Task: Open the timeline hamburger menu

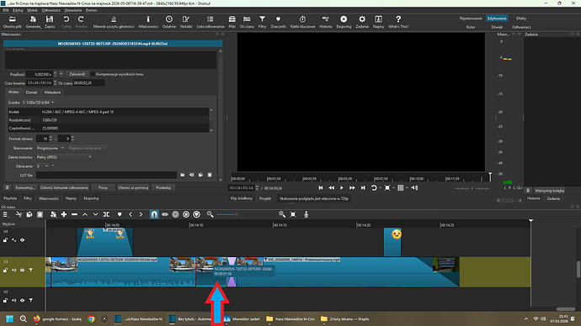Action: [x=6, y=214]
